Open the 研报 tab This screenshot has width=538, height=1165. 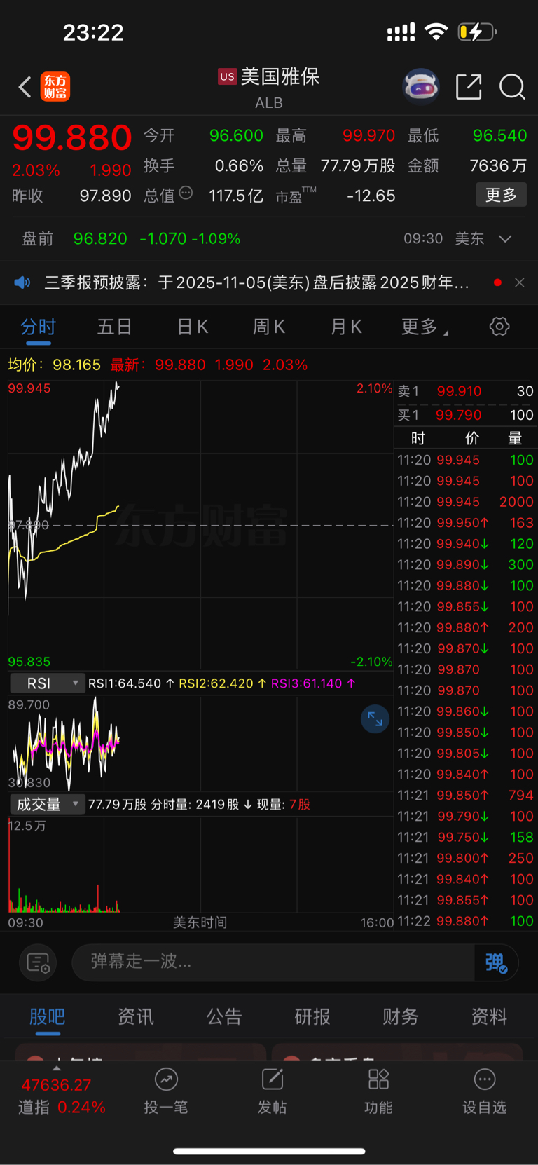[x=312, y=1016]
